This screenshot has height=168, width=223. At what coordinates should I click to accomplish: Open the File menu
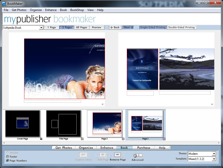(6, 10)
